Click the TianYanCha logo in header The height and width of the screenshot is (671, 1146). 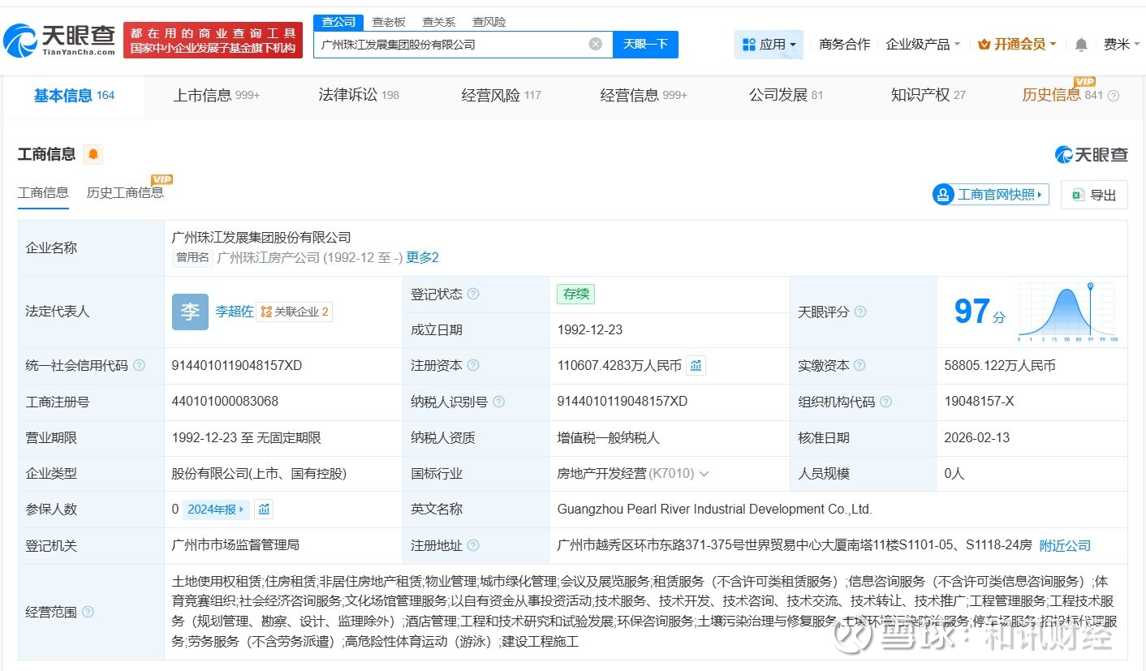60,39
